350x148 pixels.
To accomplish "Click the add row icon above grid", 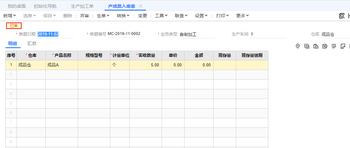I will pyautogui.click(x=307, y=46).
